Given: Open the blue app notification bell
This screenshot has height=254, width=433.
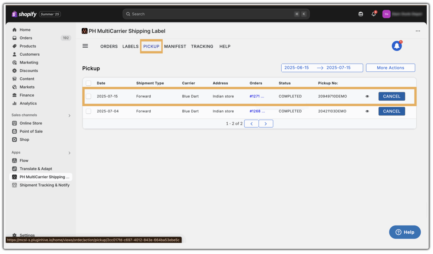Looking at the screenshot, I should 397,46.
